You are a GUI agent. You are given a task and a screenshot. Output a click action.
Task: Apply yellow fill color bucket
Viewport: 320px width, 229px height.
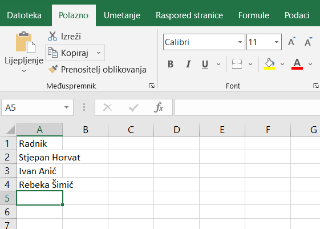coord(269,64)
